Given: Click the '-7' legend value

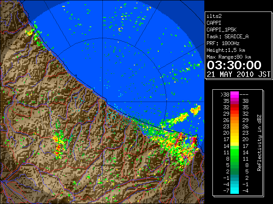Looking at the screenshot, I should 226,191.
